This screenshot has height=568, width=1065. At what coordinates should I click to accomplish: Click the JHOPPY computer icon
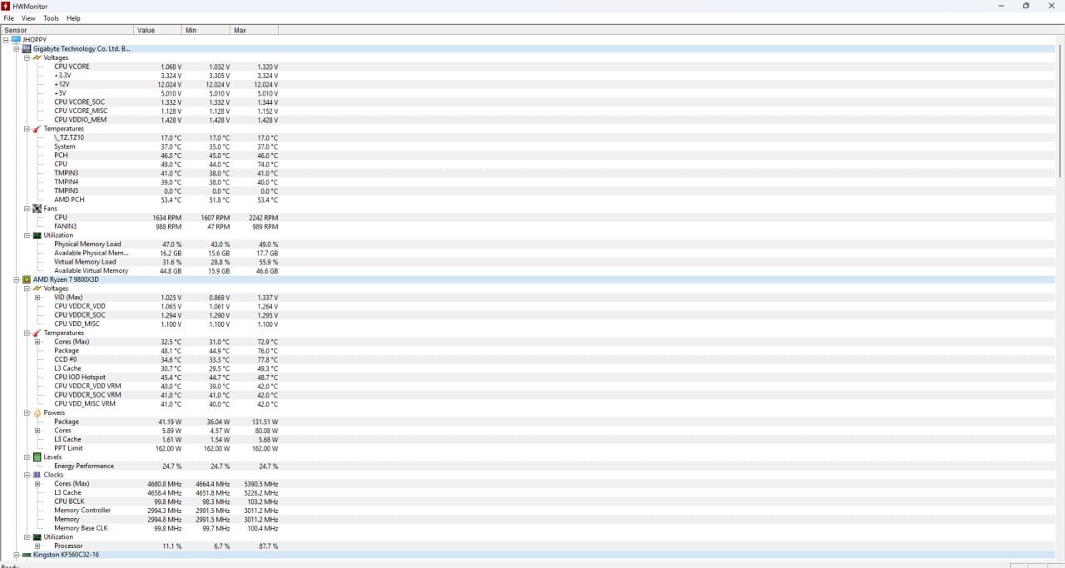click(x=16, y=40)
